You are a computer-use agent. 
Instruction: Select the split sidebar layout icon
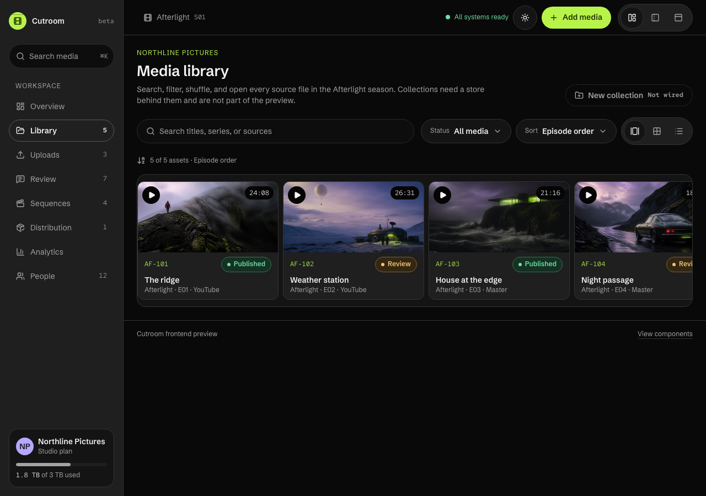[x=632, y=18]
